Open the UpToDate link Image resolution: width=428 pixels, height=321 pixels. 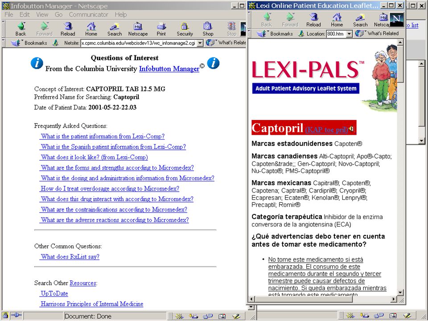54,293
